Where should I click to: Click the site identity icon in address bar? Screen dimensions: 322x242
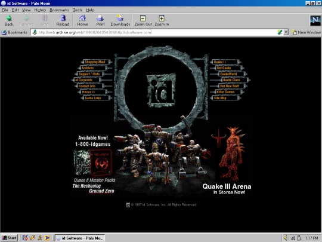pos(35,32)
